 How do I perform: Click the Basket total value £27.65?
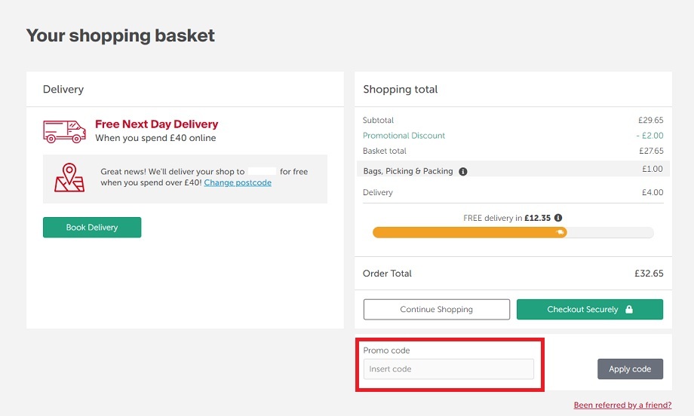(x=651, y=151)
